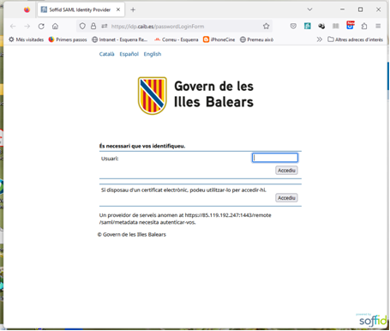
Task: Open a new browser tab
Action: (133, 9)
